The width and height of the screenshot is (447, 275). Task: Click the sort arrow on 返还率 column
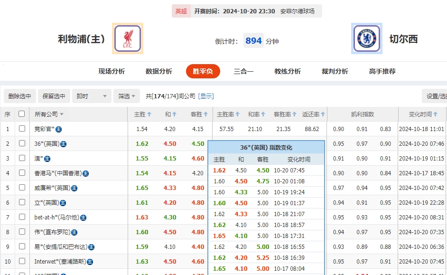pyautogui.click(x=322, y=114)
